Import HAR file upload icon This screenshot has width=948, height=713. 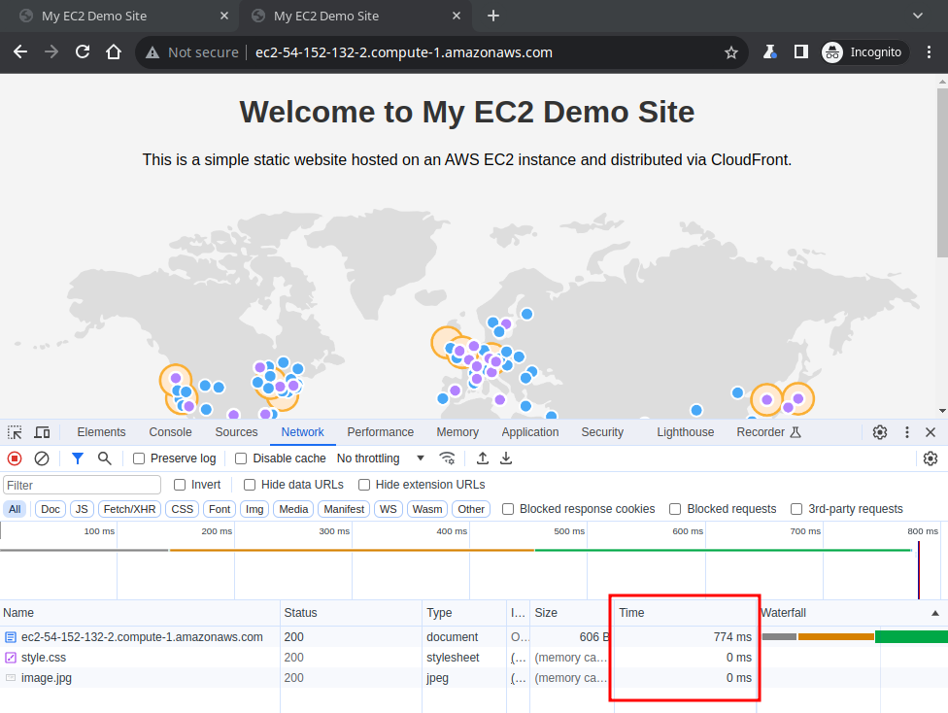(x=483, y=458)
